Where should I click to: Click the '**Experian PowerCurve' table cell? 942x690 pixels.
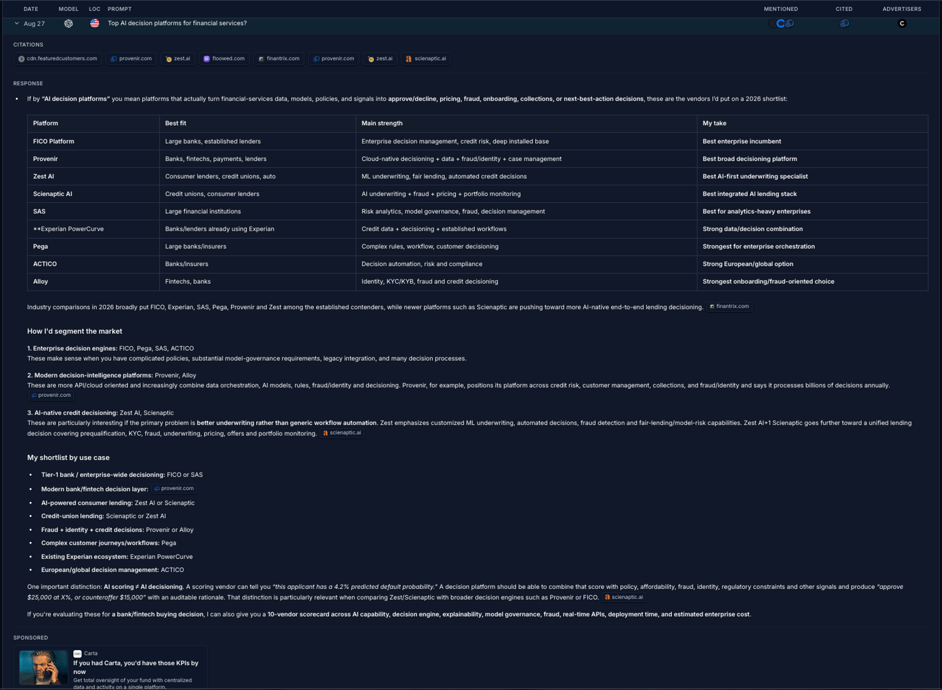pyautogui.click(x=93, y=229)
